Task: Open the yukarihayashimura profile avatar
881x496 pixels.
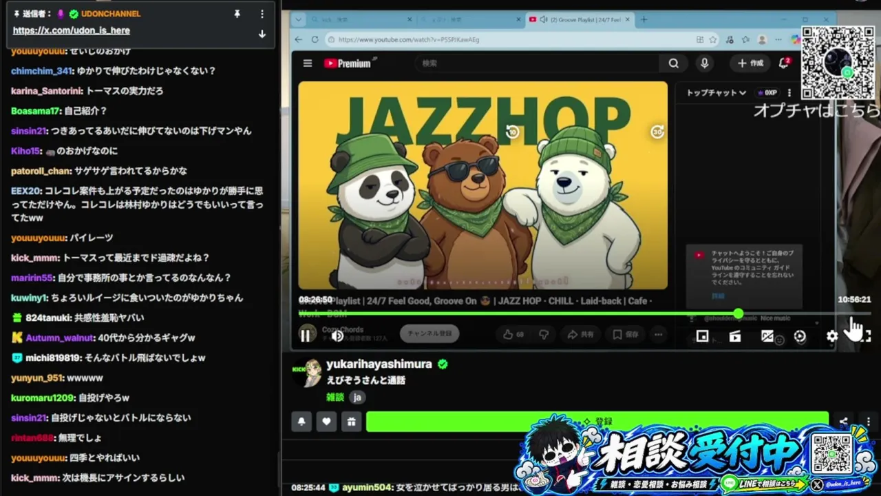Action: click(307, 373)
